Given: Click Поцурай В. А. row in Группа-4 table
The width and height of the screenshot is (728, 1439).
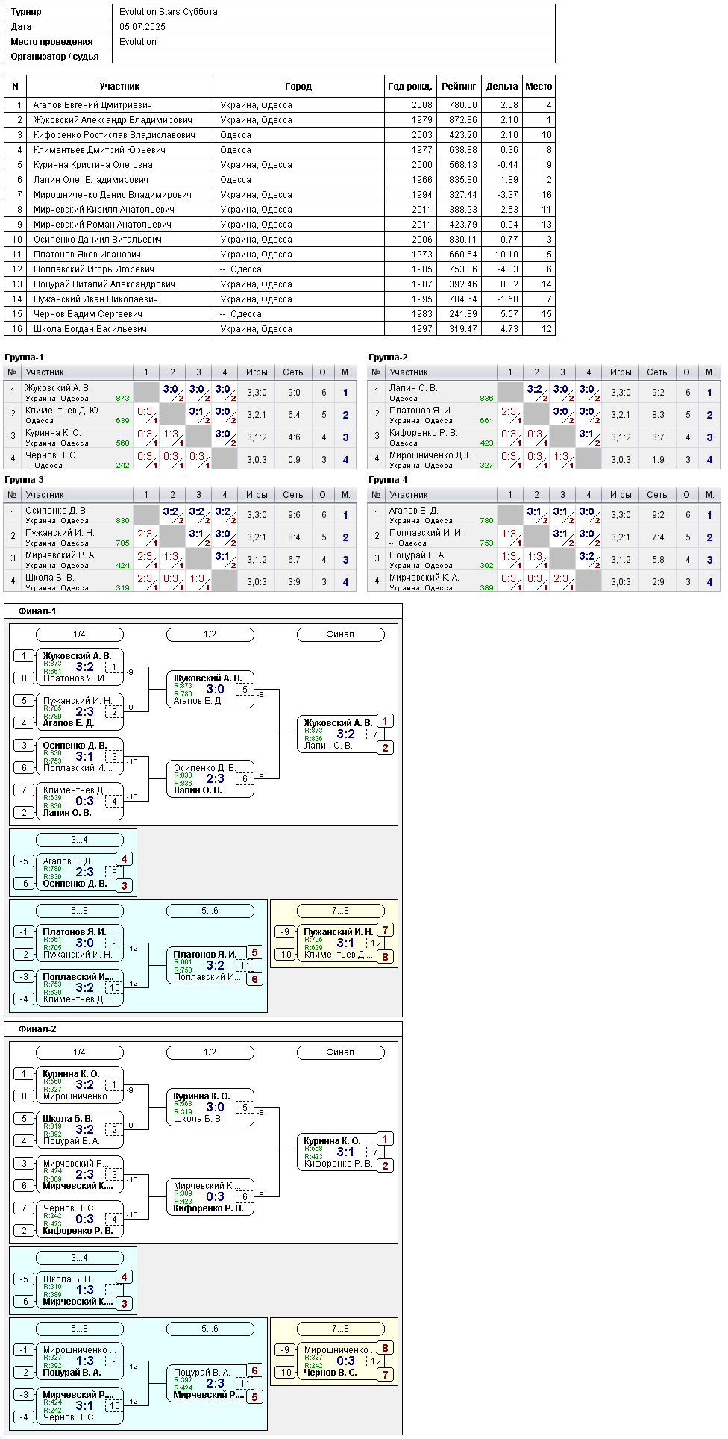Looking at the screenshot, I should click(544, 559).
